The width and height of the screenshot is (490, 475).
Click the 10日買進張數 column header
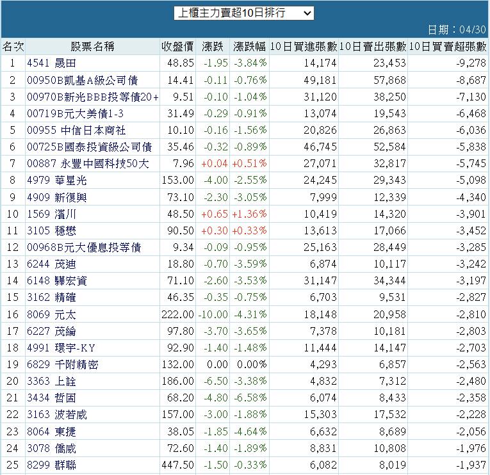pyautogui.click(x=304, y=47)
